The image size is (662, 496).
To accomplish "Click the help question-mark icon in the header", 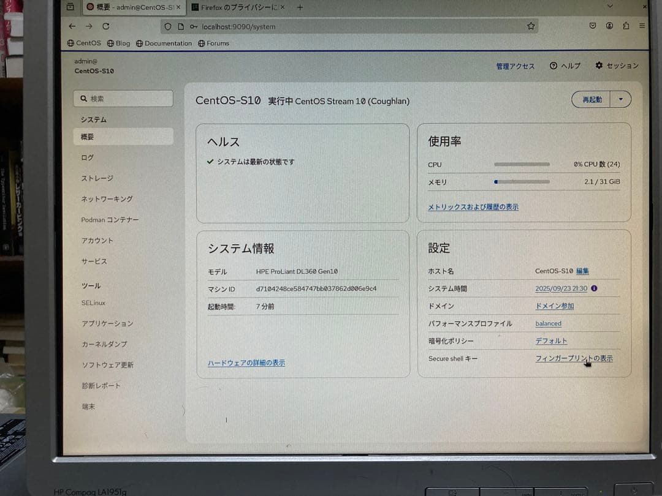I will tap(554, 66).
